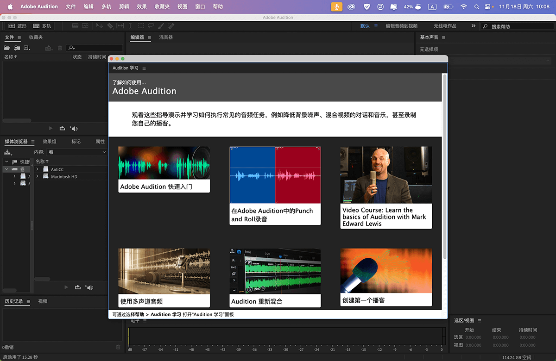Image resolution: width=556 pixels, height=361 pixels.
Task: Open the 历史记录 panel menu icon
Action: (28, 301)
